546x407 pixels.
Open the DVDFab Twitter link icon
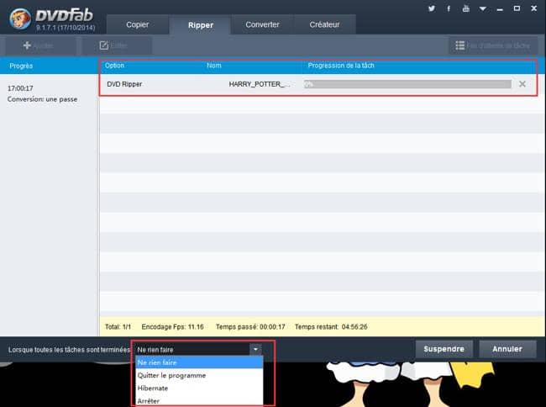click(432, 8)
